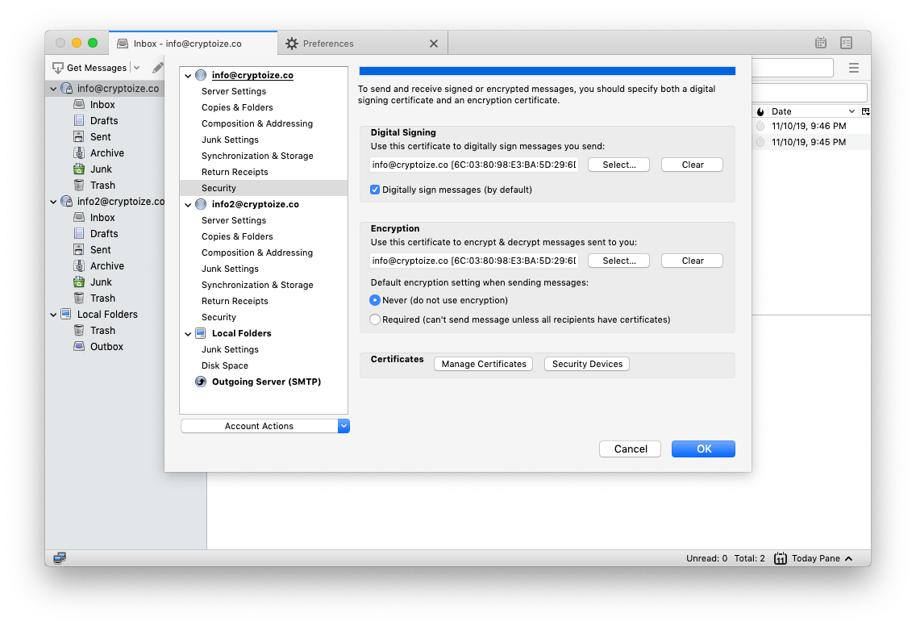Click Select for Encryption certificate
Image resolution: width=916 pixels, height=626 pixels.
point(618,261)
